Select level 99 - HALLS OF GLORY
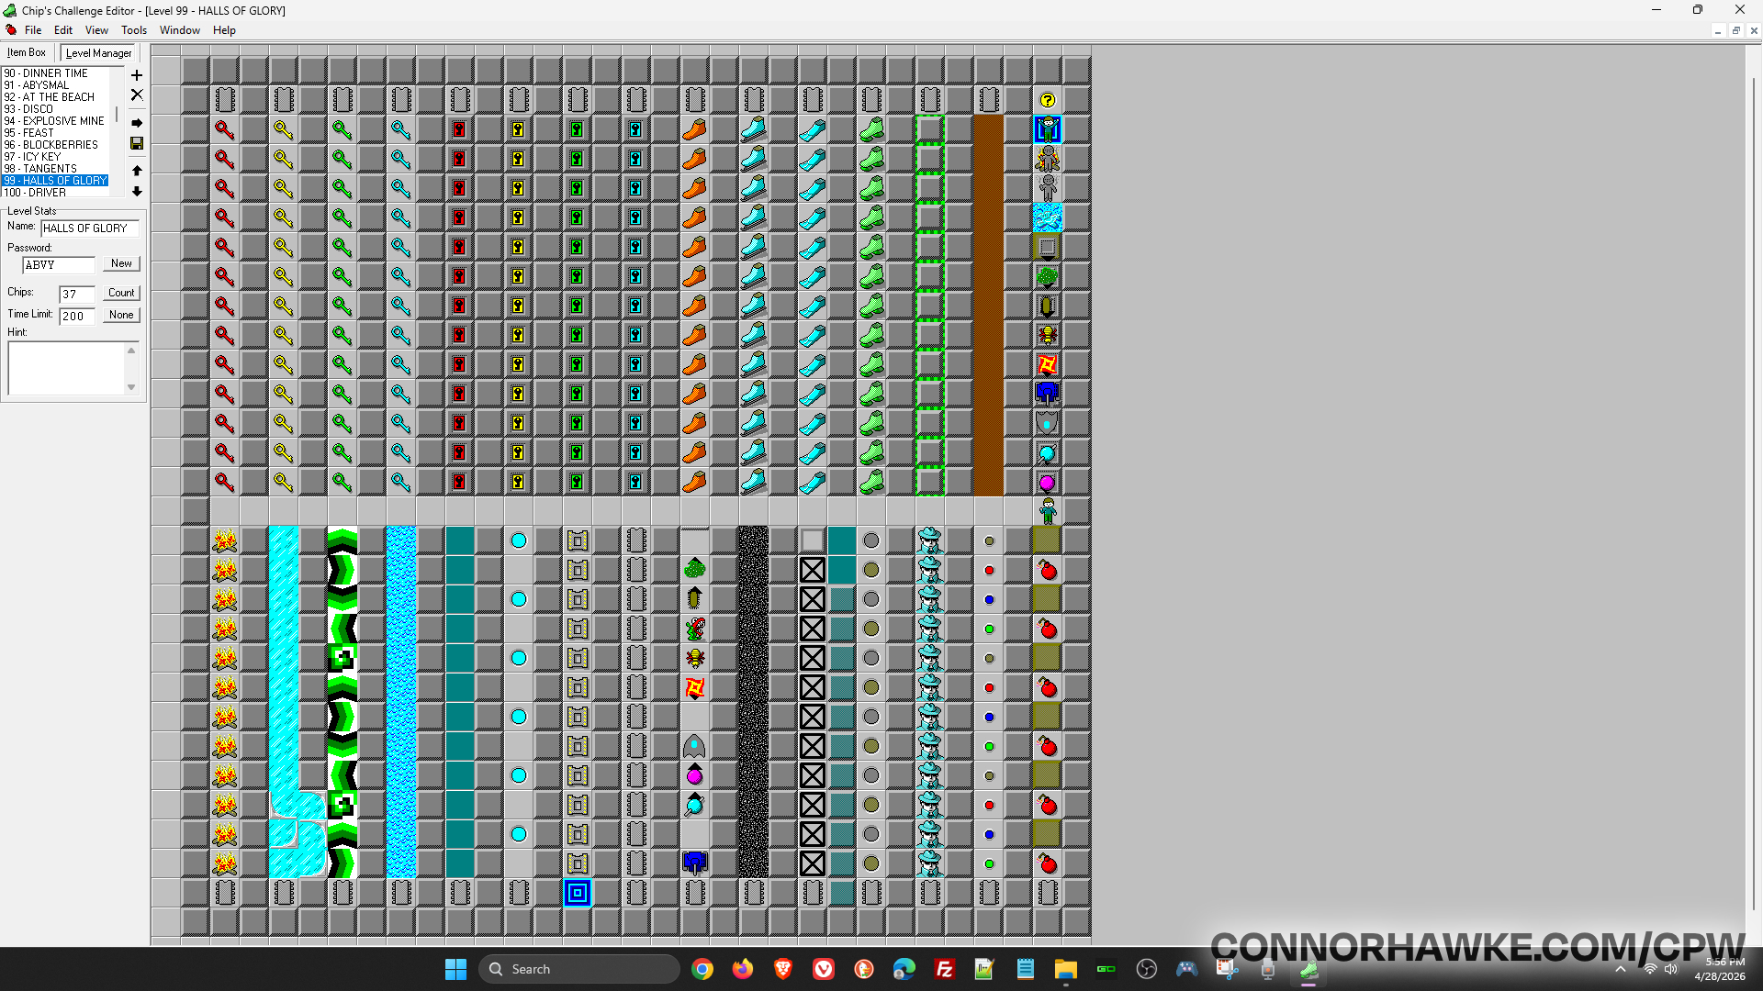 [x=55, y=181]
